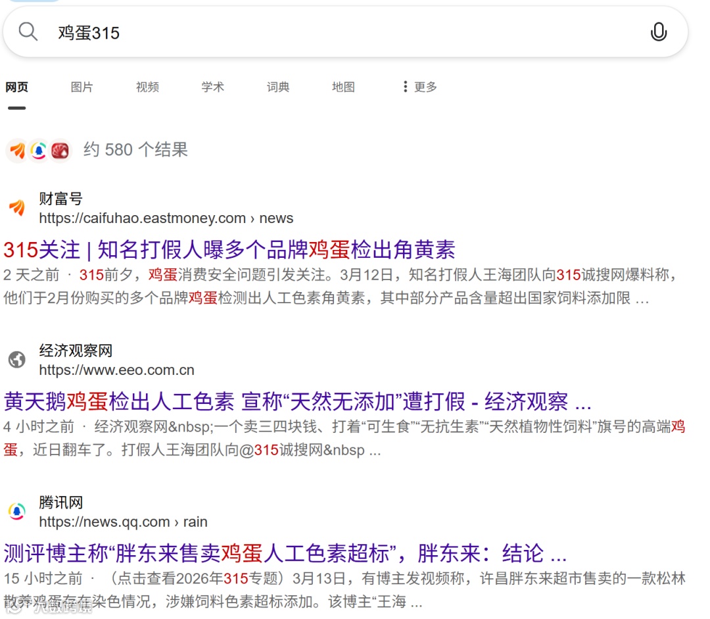Open result 黄天鹅鸡蛋检出人工色素 headline
Viewport: 710px width, 619px height.
click(298, 401)
